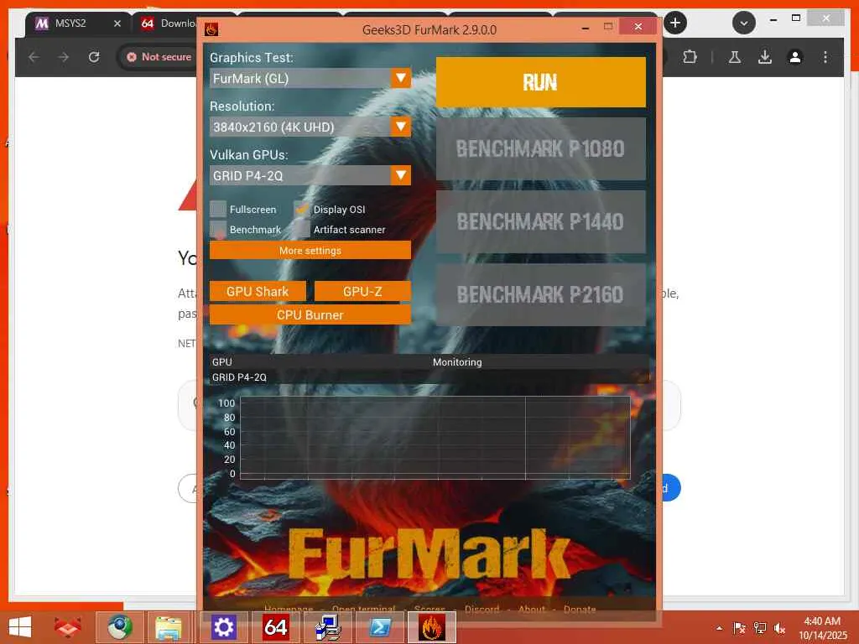Open the network tray icon
This screenshot has width=859, height=644.
(x=760, y=628)
